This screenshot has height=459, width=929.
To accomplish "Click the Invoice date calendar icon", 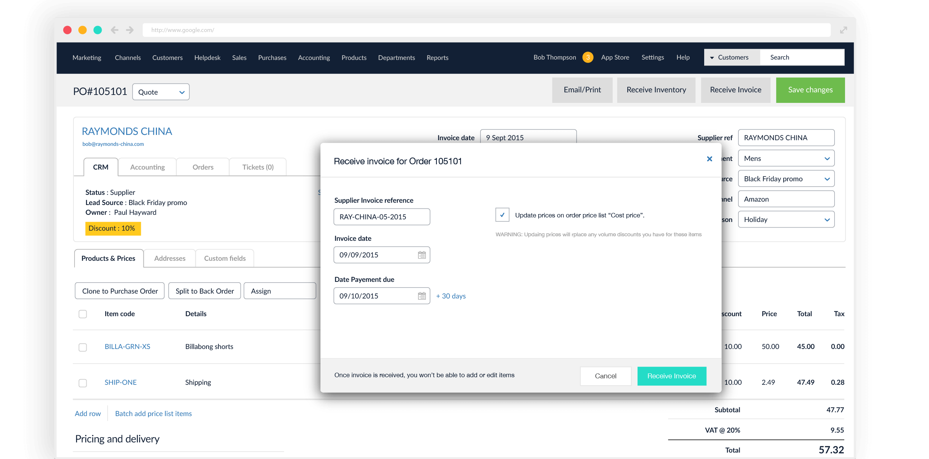I will [421, 255].
